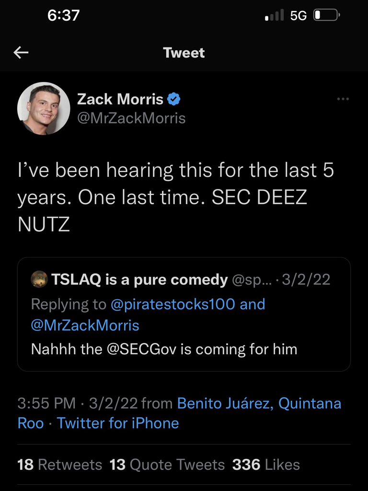This screenshot has height=491, width=368.
Task: Tap the back arrow icon
Action: click(x=21, y=53)
